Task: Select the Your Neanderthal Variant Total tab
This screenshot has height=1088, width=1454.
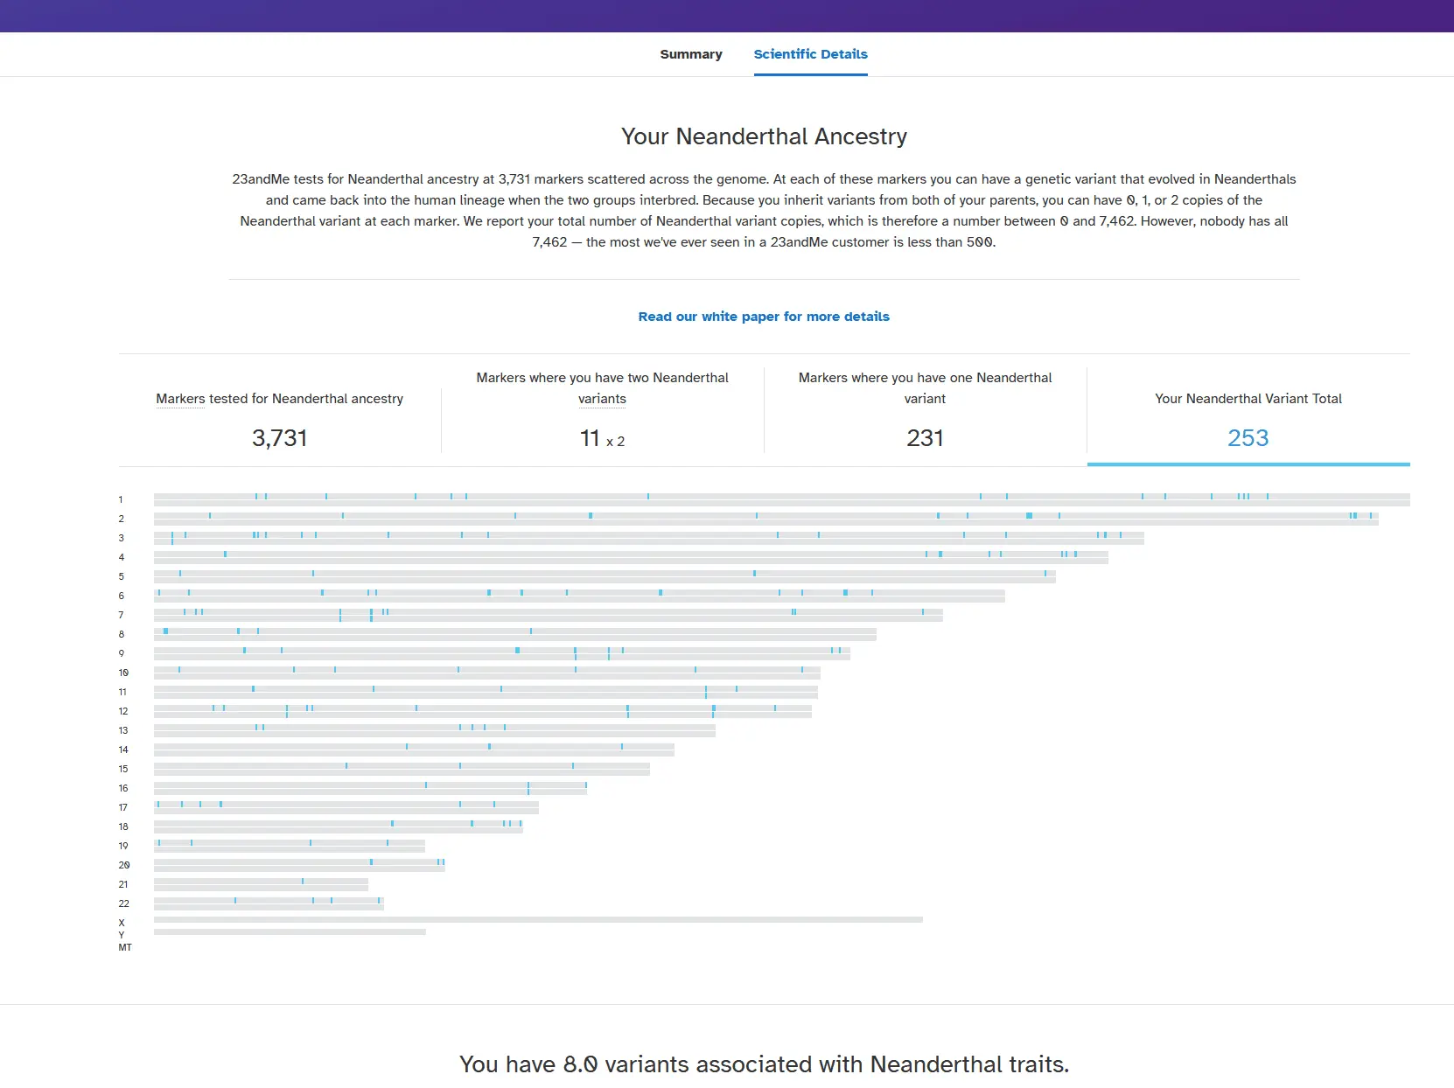Action: [x=1248, y=415]
